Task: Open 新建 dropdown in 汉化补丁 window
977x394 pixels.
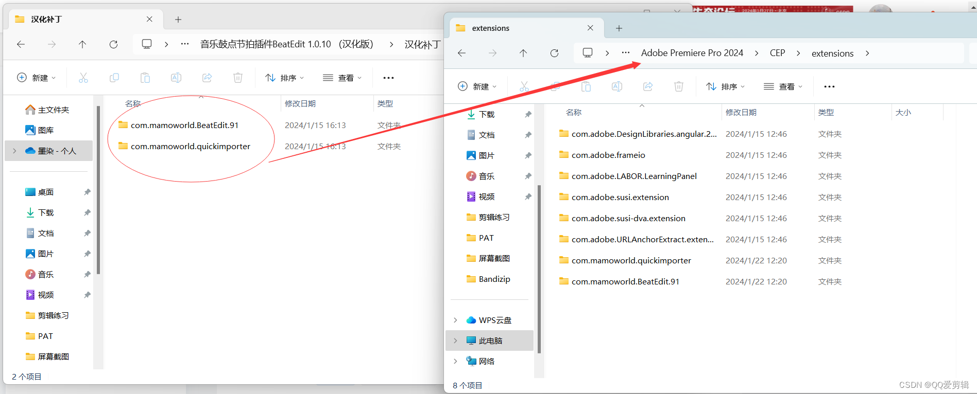Action: [37, 78]
